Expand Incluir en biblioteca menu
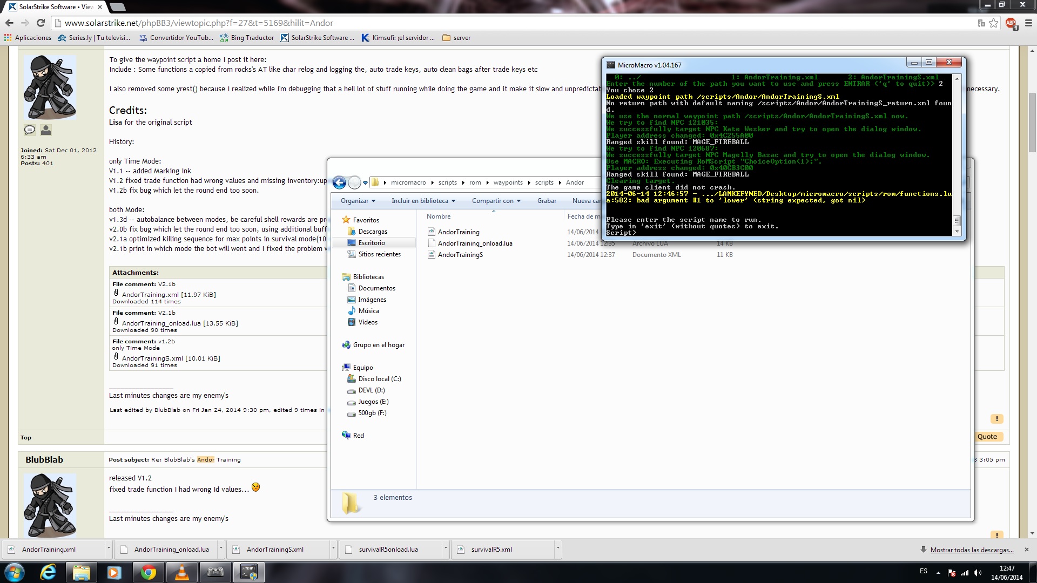The image size is (1037, 583). (x=423, y=201)
